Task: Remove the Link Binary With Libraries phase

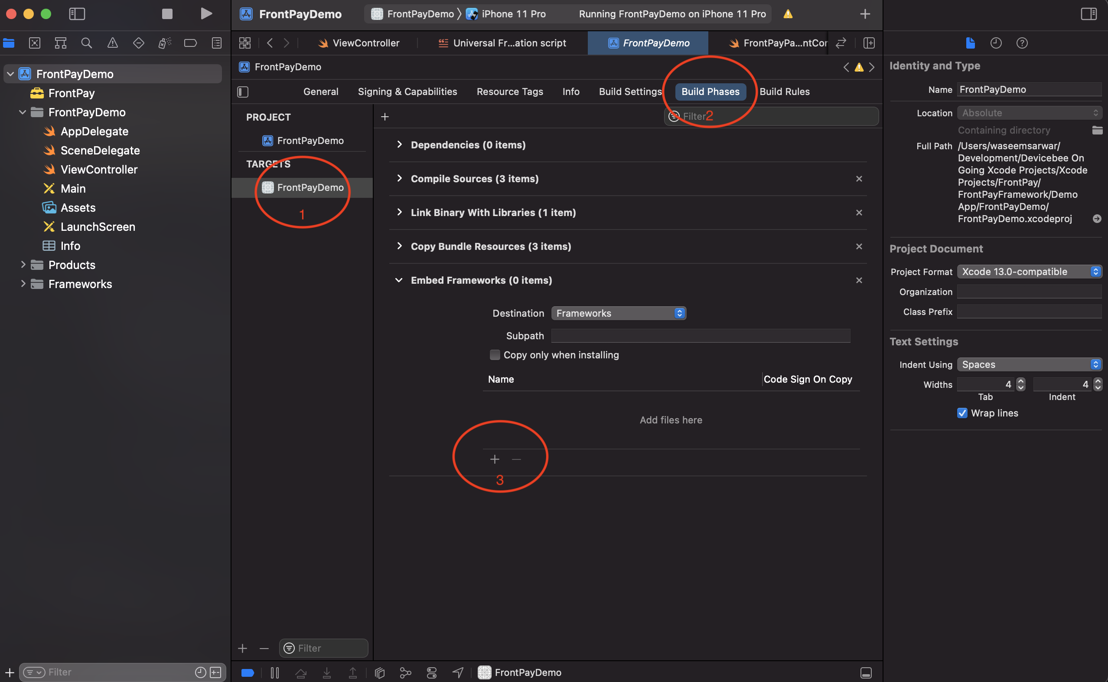Action: [859, 213]
